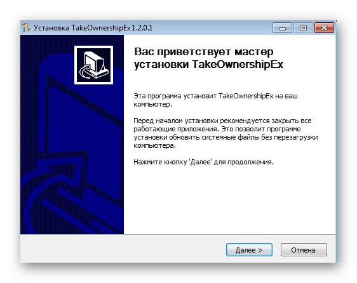Close the setup wizard with the red X
Image resolution: width=357 pixels, height=283 pixels.
coord(324,28)
